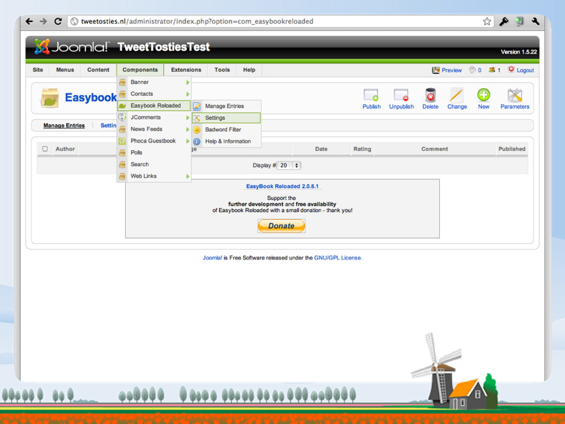Sort by the Date column header
Screen dimensions: 565x424
(x=321, y=149)
